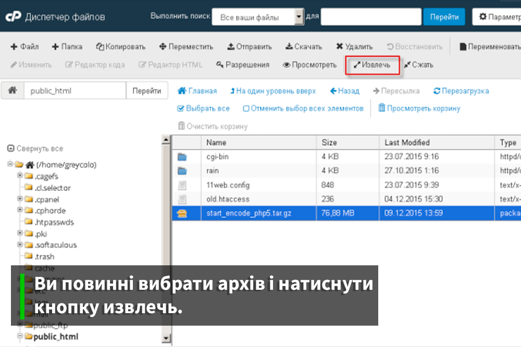Expand the .pki folder node
The width and height of the screenshot is (521, 347).
click(x=20, y=233)
